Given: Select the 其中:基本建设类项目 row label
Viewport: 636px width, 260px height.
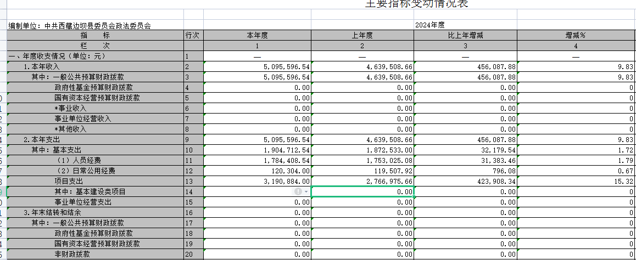Looking at the screenshot, I should click(x=96, y=191).
